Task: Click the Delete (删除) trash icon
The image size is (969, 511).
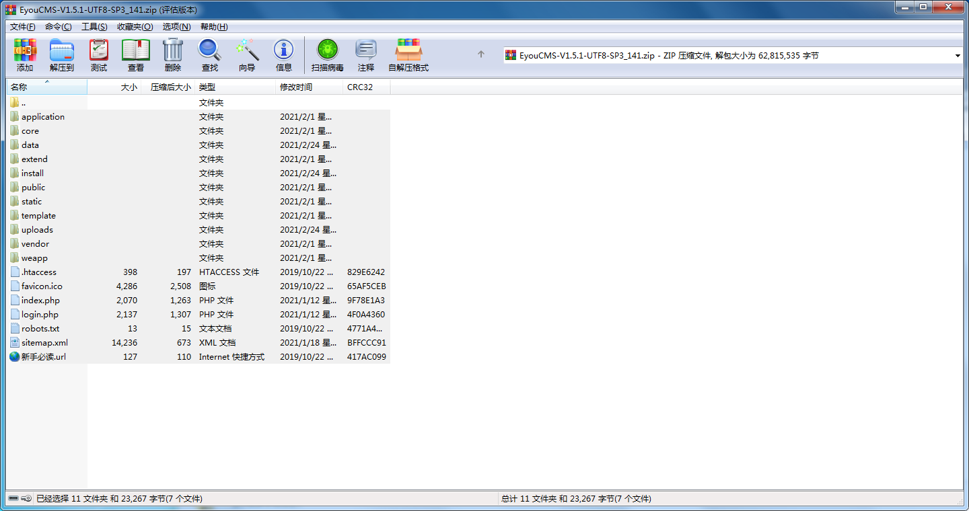Action: coord(173,55)
